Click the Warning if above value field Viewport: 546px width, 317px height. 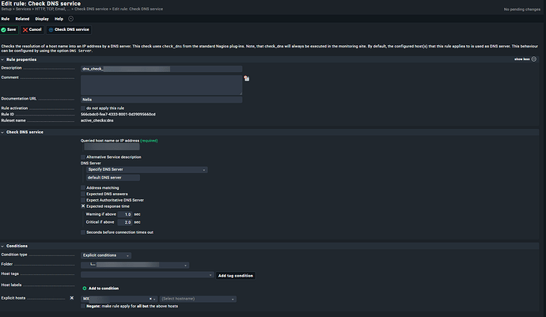pos(125,214)
